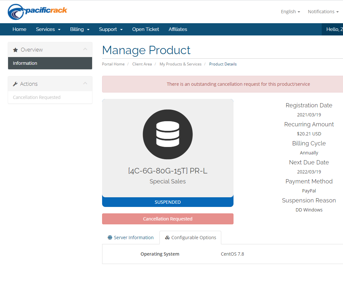This screenshot has height=293, width=343.
Task: Expand the Support menu
Action: 111,29
